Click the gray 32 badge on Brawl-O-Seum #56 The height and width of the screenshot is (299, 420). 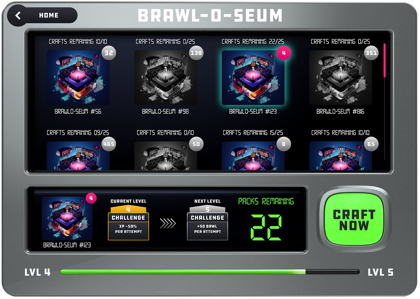[x=109, y=53]
